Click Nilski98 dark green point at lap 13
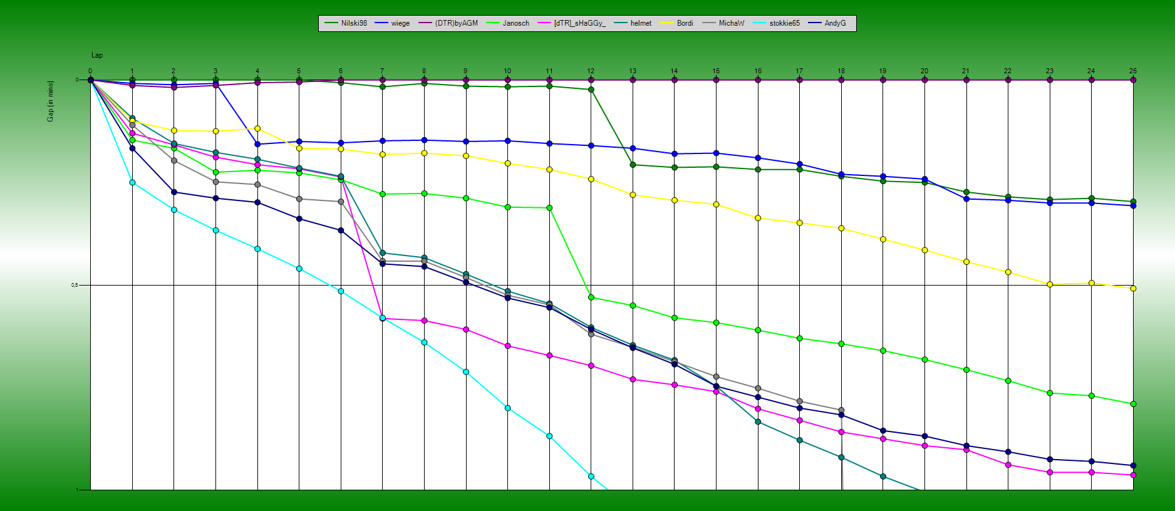The width and height of the screenshot is (1175, 511). pyautogui.click(x=633, y=165)
